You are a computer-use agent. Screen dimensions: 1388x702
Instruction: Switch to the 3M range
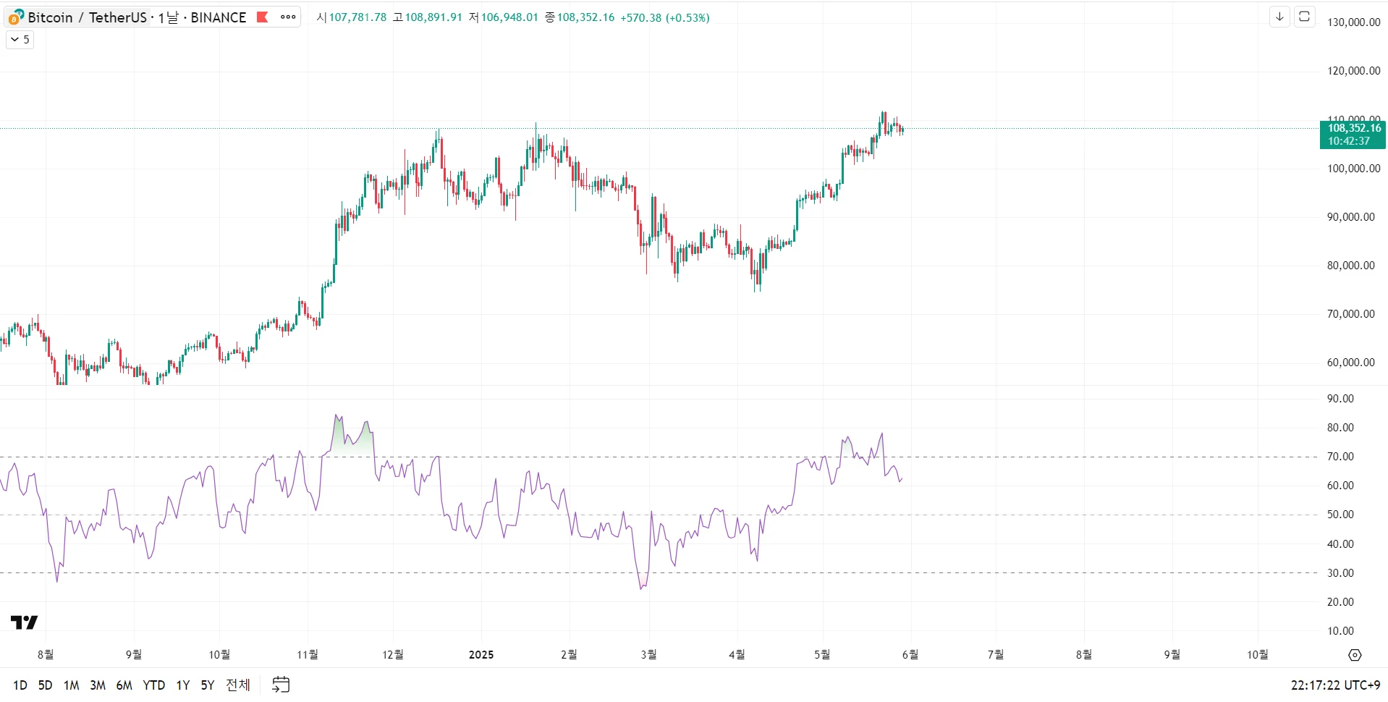click(x=98, y=685)
